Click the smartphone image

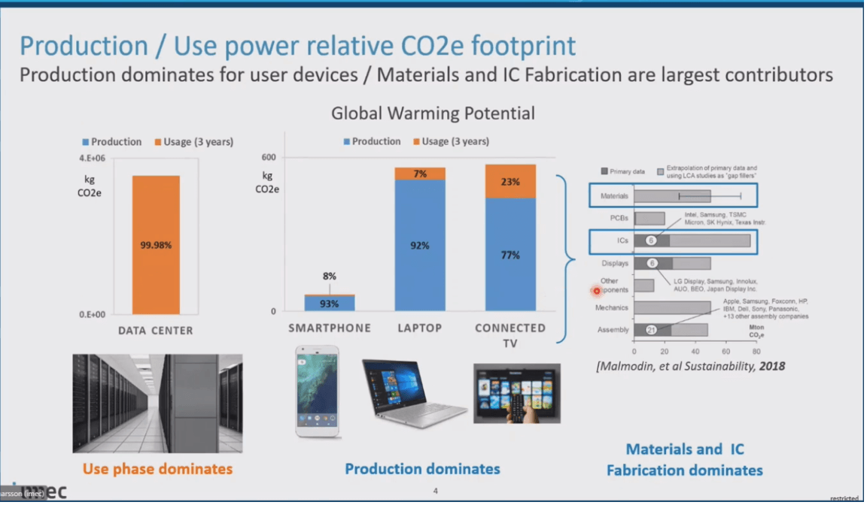point(317,391)
